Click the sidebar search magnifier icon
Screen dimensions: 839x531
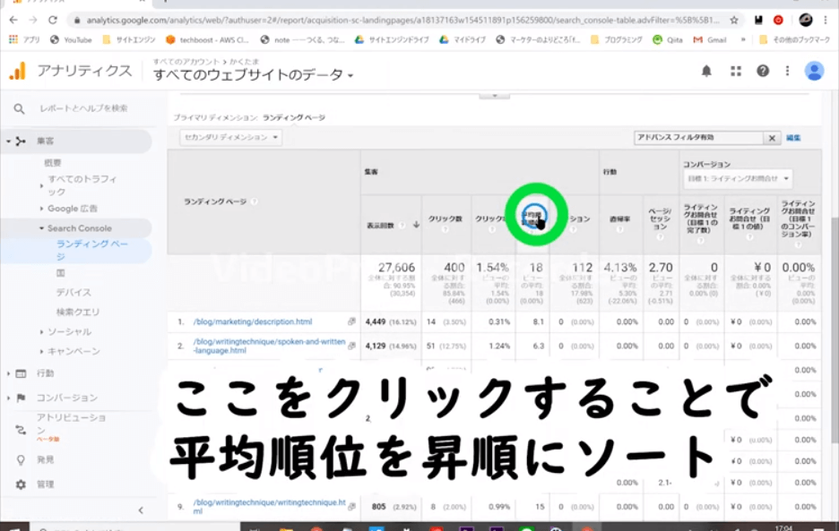point(19,108)
